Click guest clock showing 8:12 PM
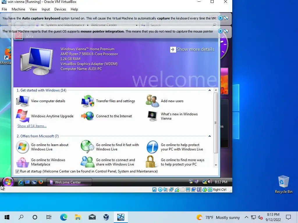The height and width of the screenshot is (223, 298). (221, 182)
